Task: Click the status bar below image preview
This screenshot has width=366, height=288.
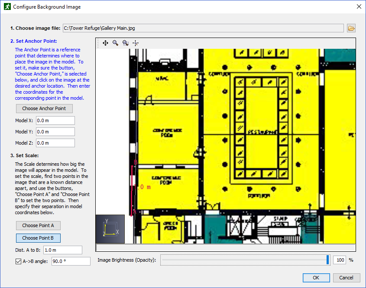Action: point(226,247)
